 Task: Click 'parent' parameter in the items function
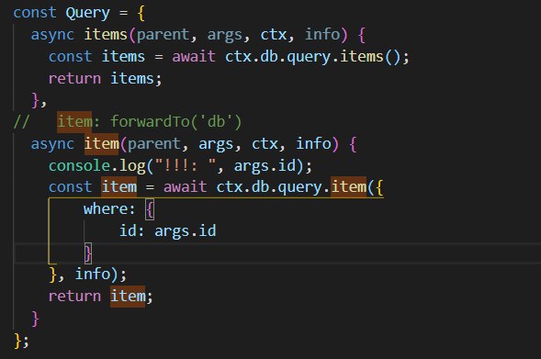[163, 35]
